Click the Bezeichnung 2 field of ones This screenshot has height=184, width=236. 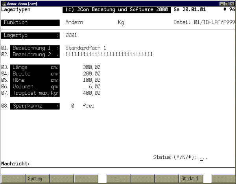coord(109,54)
